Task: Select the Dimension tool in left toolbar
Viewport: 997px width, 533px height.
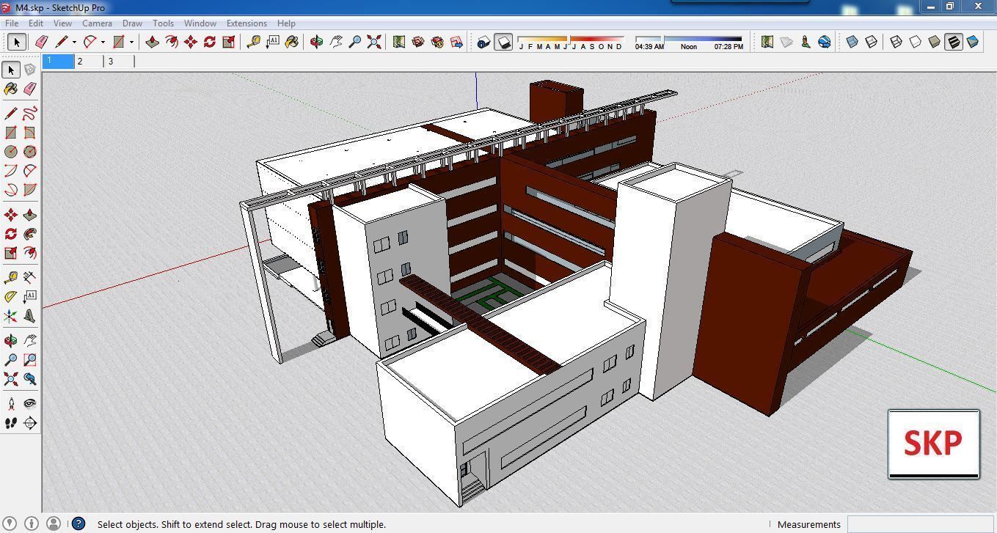Action: (29, 278)
